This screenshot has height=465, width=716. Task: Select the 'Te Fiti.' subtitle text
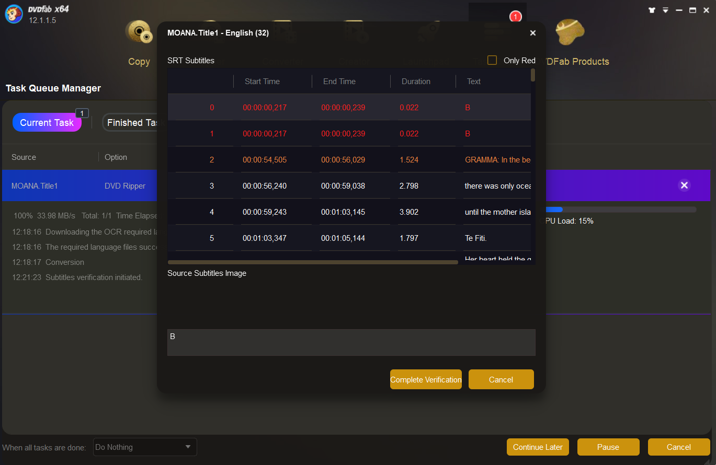point(476,238)
